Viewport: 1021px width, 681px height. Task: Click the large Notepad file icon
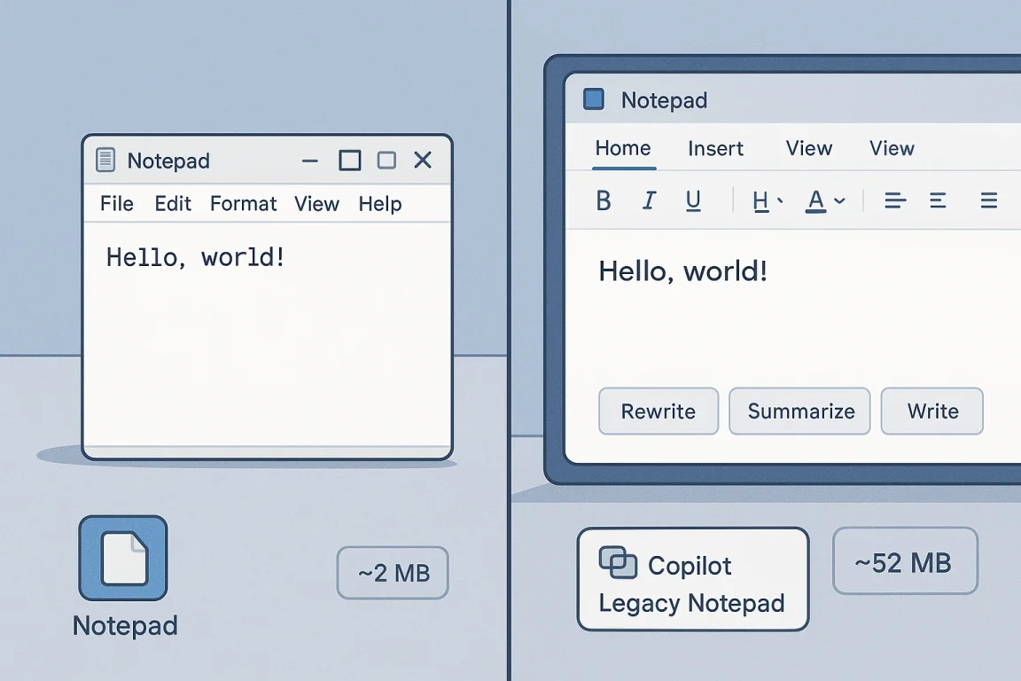124,558
